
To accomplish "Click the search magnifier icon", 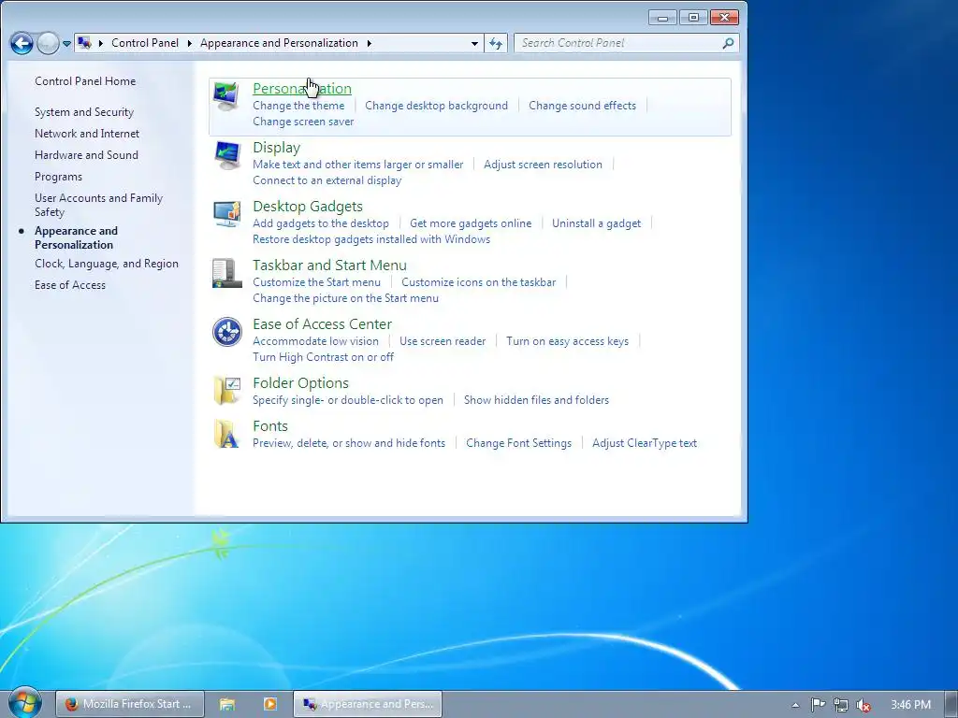I will point(728,43).
